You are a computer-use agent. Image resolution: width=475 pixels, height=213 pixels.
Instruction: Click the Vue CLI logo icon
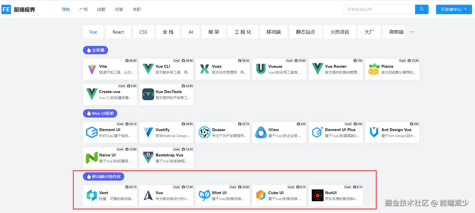(x=148, y=69)
